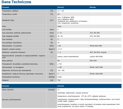123x109 pixels.
Task: Select the text 'max. 12 (klejenie XPS);'
Action: (x=66, y=17)
